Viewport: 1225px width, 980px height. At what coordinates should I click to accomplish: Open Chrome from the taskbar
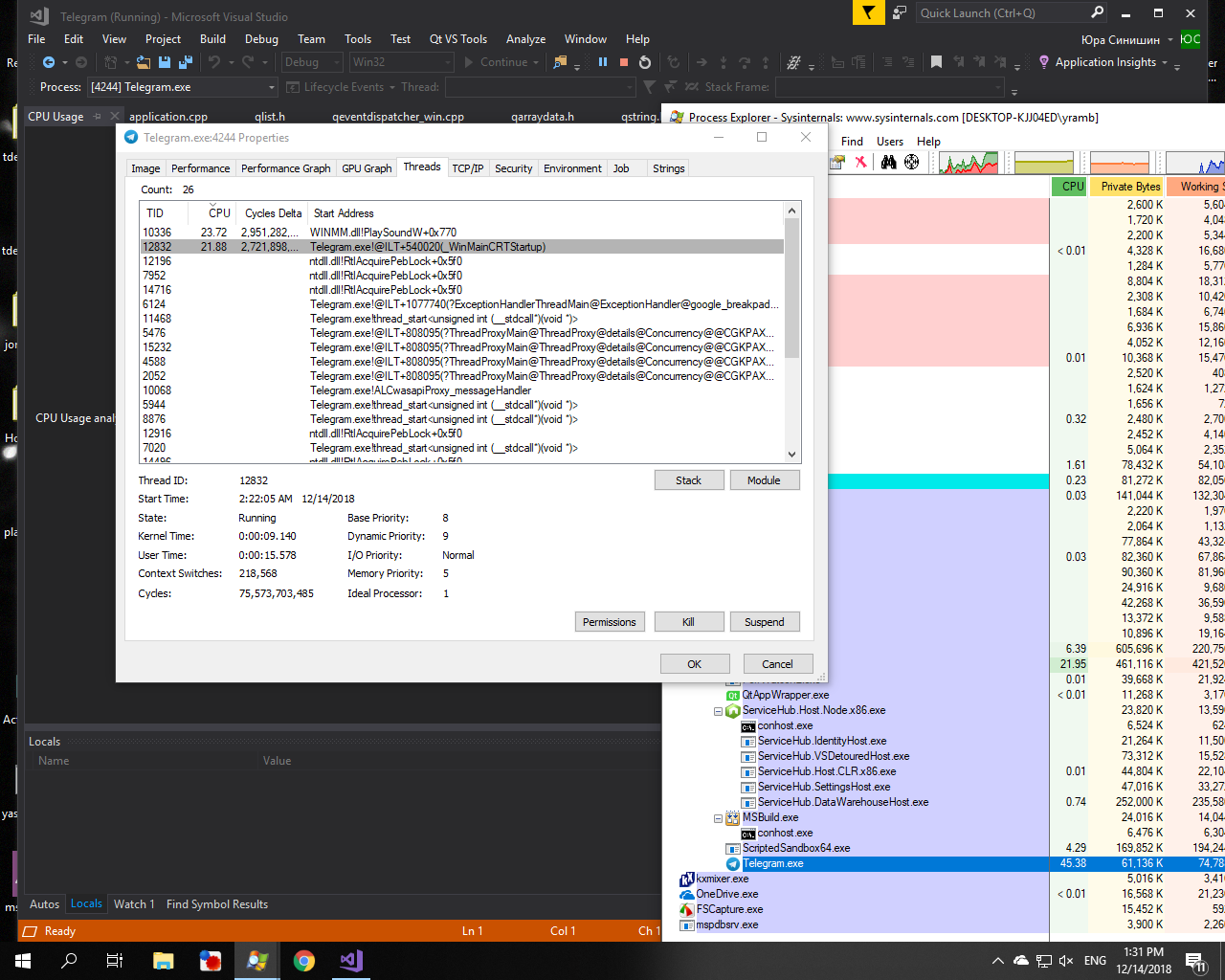pos(304,961)
